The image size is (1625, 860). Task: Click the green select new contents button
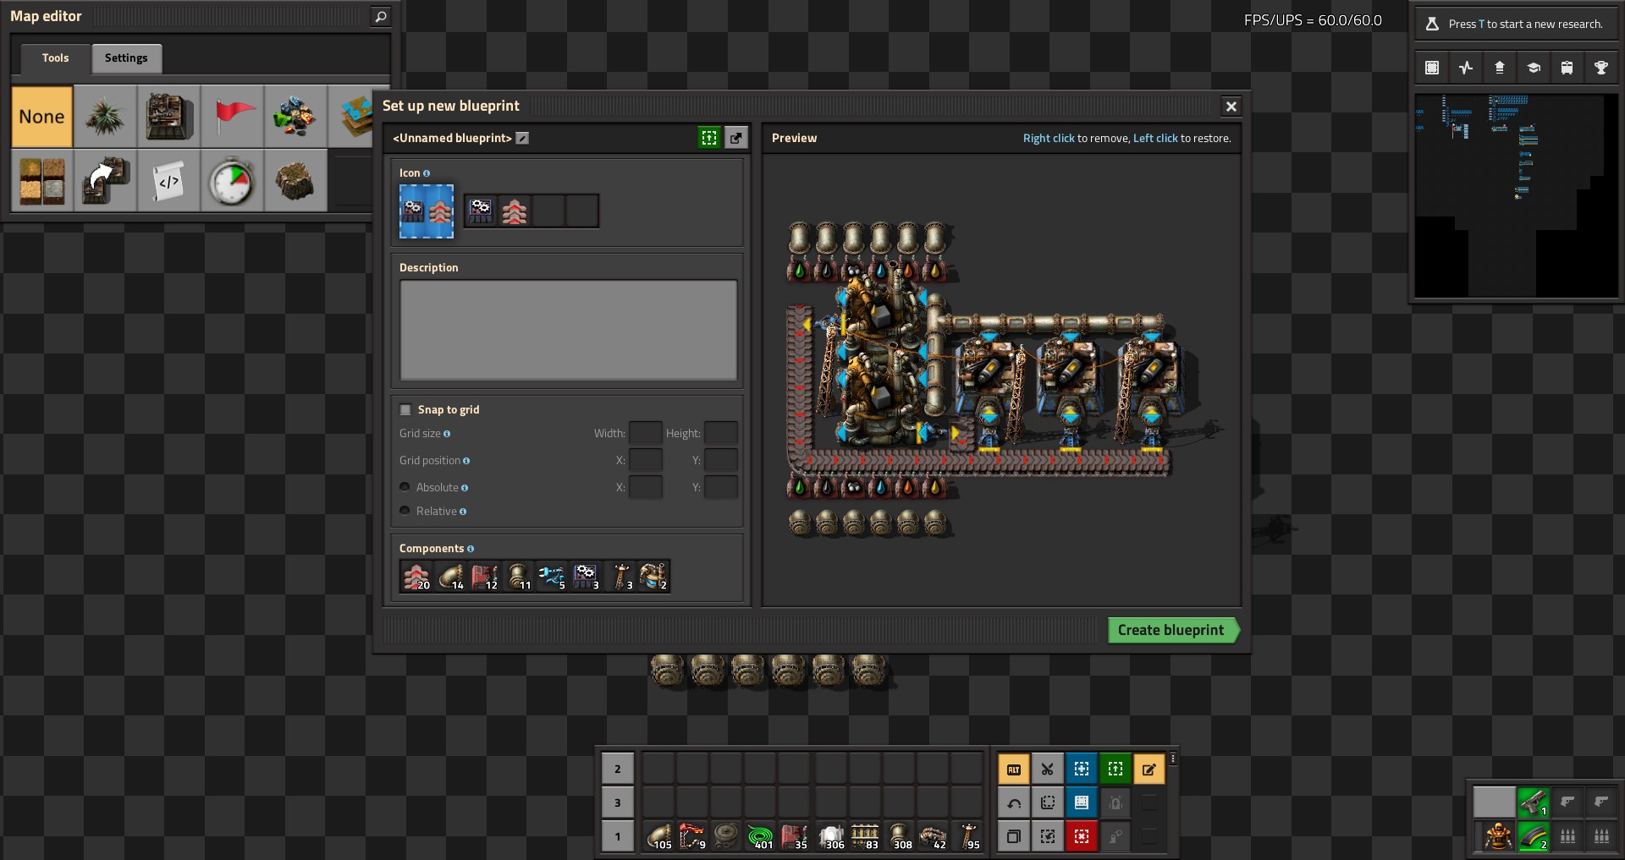pyautogui.click(x=709, y=138)
